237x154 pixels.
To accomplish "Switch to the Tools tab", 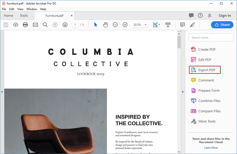I will [x=24, y=16].
